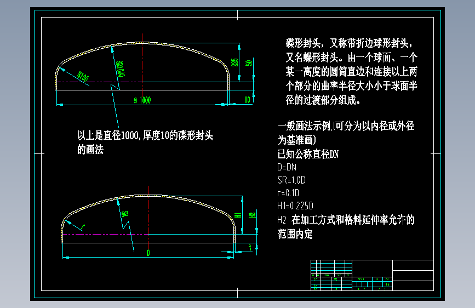Click the line 'H2 在加工方式和格料延伸率允许的'

tap(346, 219)
